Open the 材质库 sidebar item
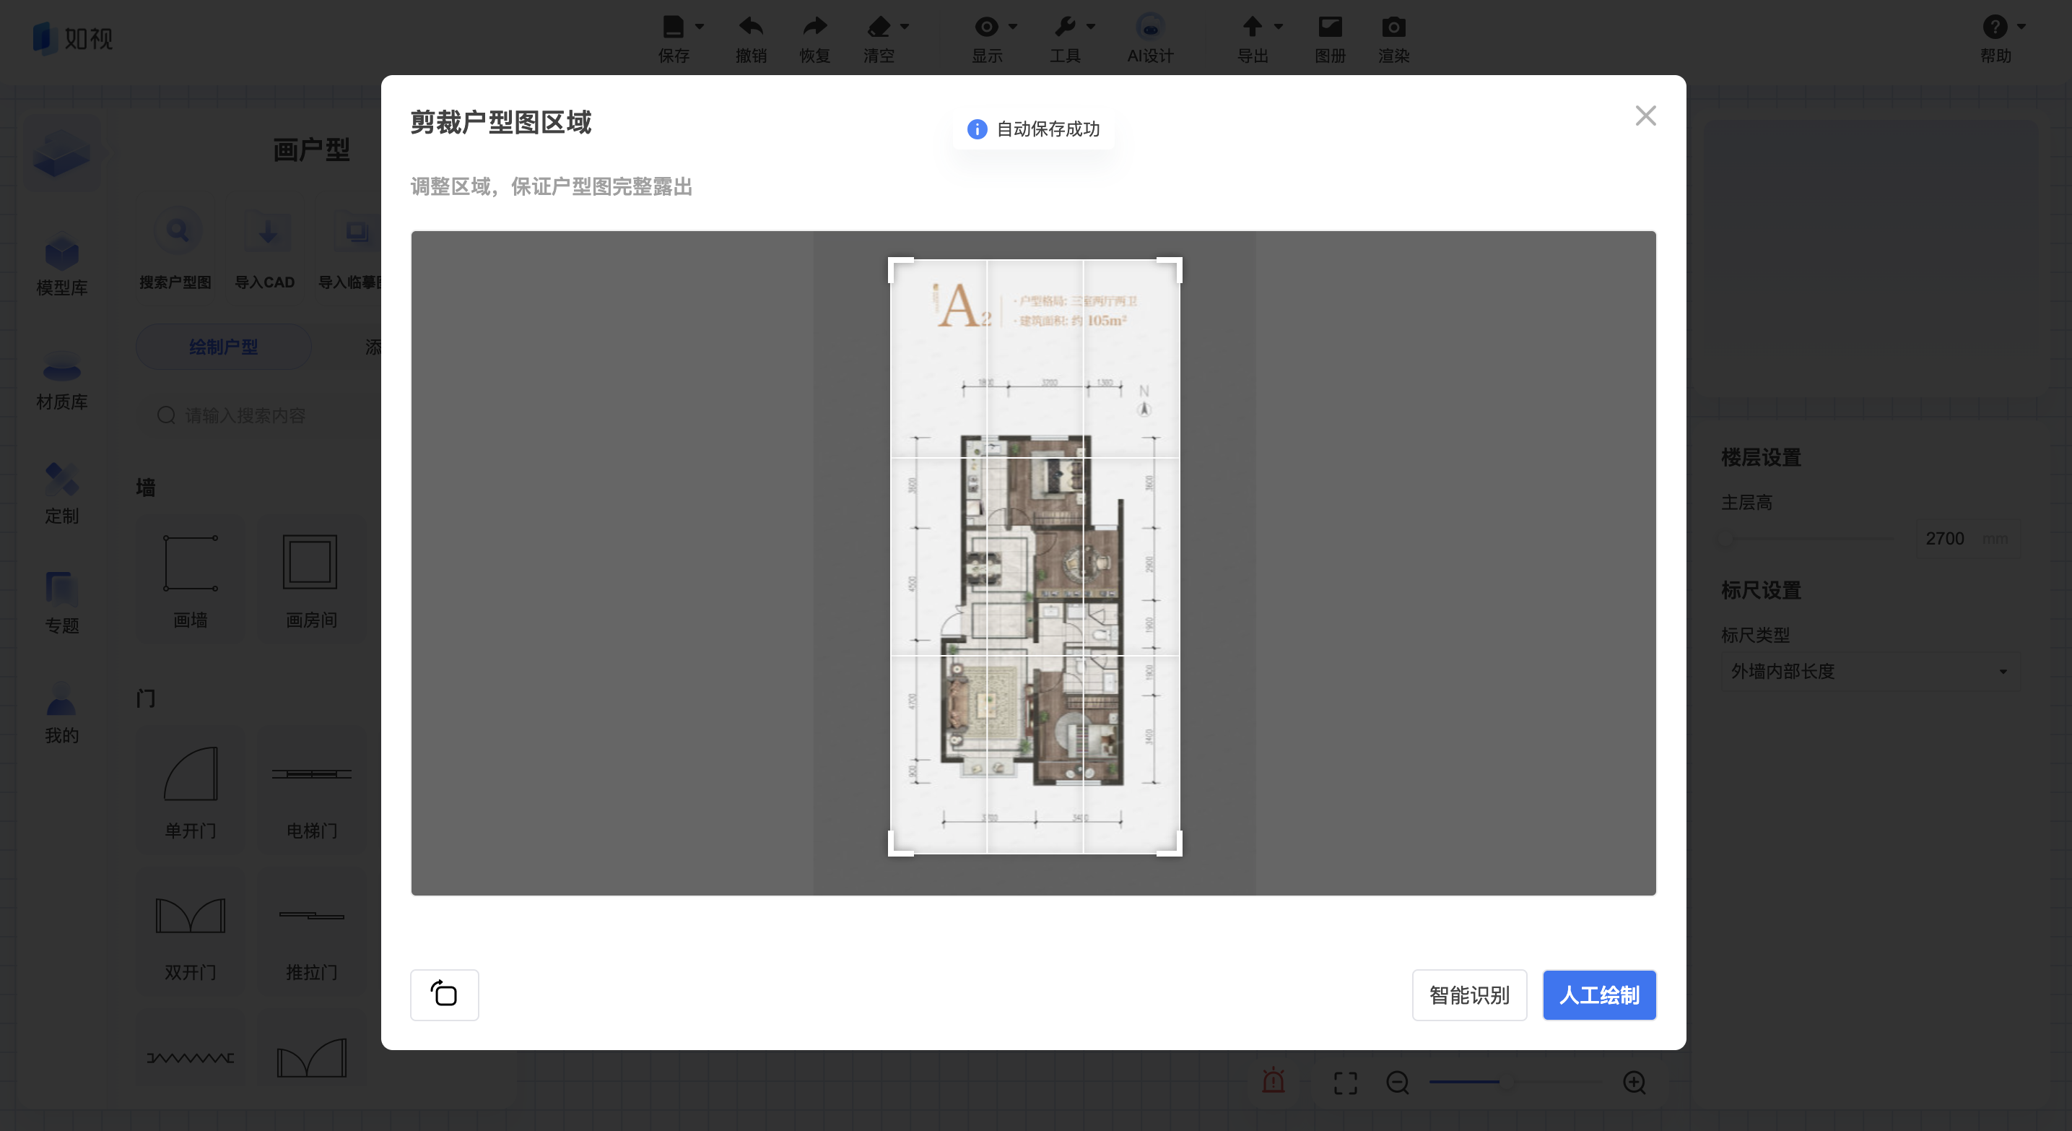 pyautogui.click(x=62, y=381)
